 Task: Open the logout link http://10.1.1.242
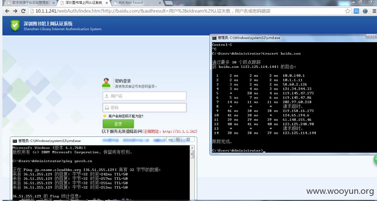(179, 132)
